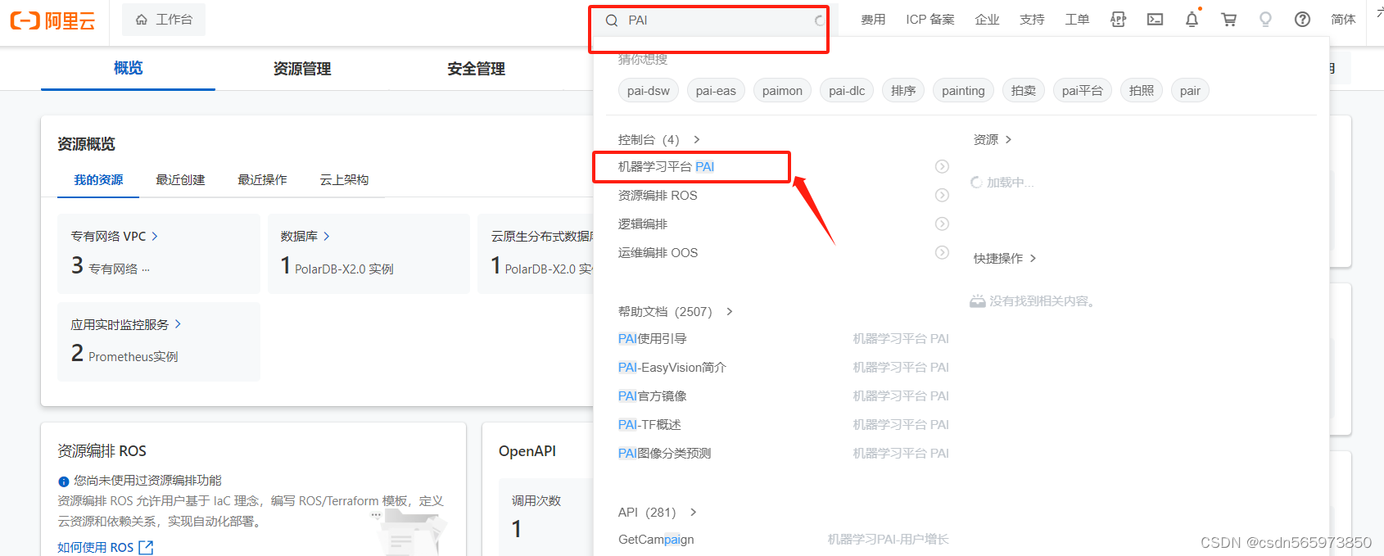Open help doc PAI使用引导

[653, 338]
